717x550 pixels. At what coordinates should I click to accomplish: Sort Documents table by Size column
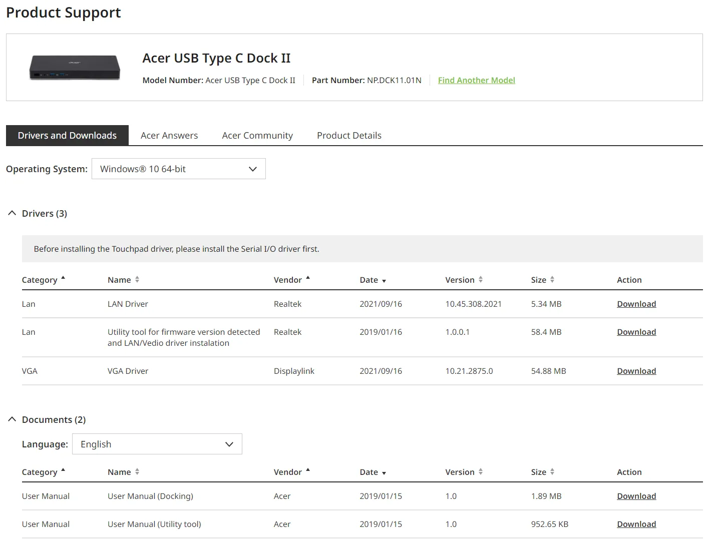[543, 472]
